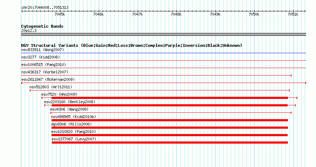Click the 7049k ruler tick label

(215, 14)
